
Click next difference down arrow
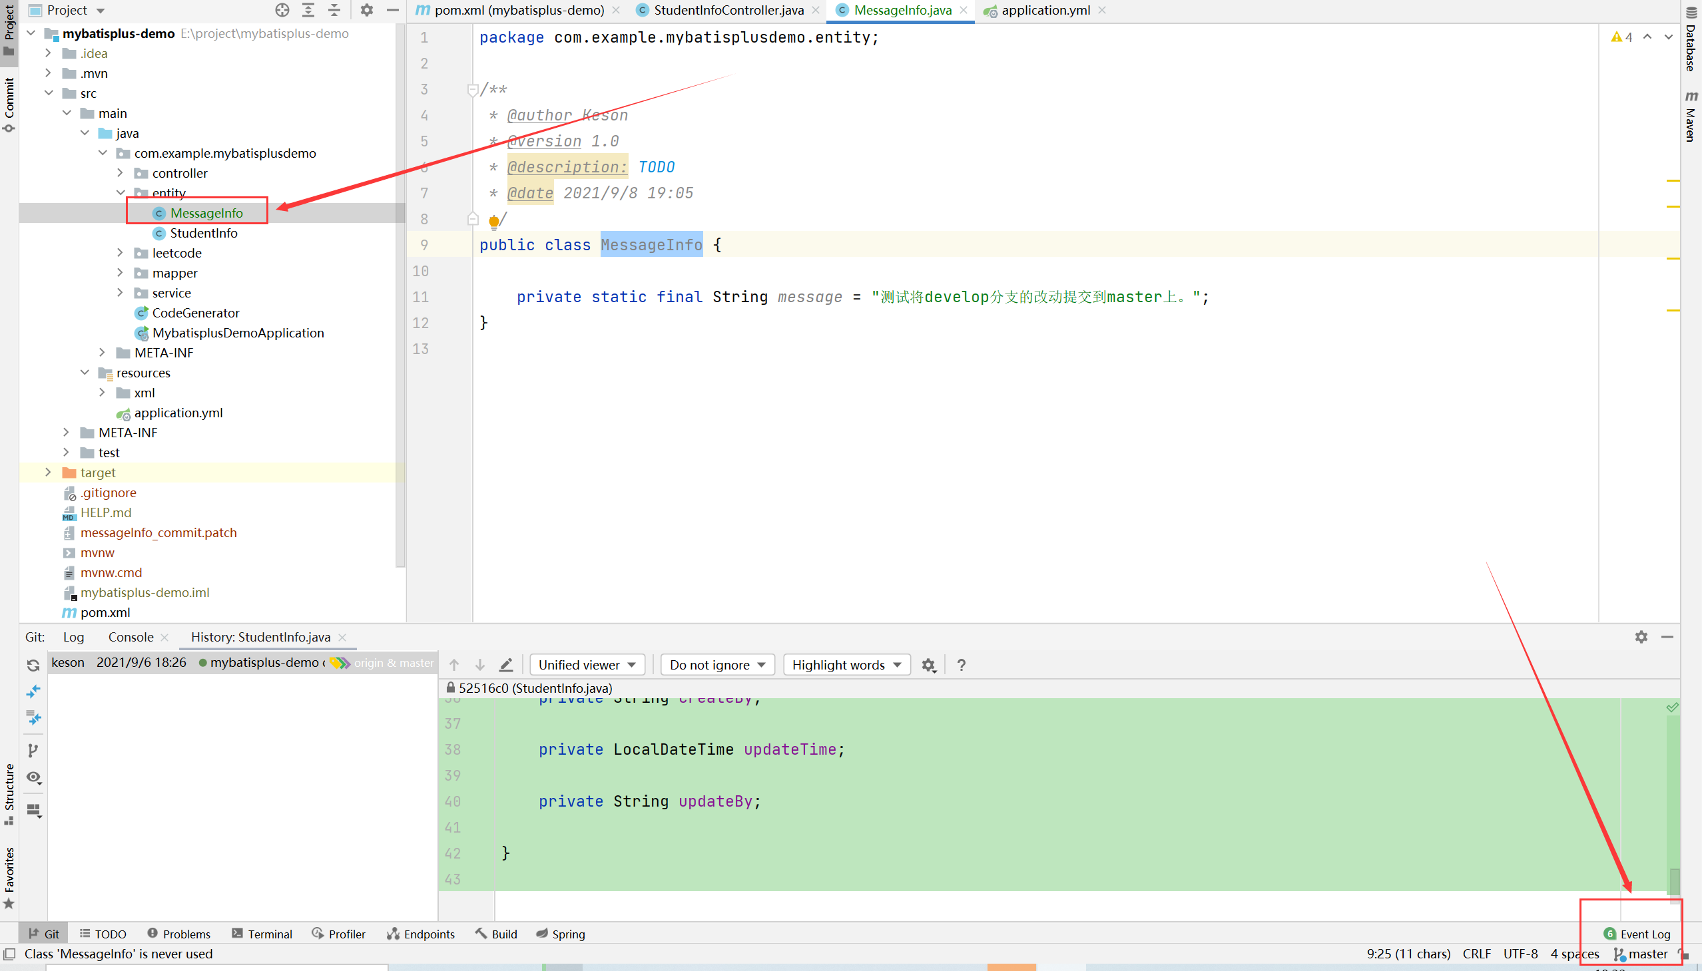tap(479, 665)
